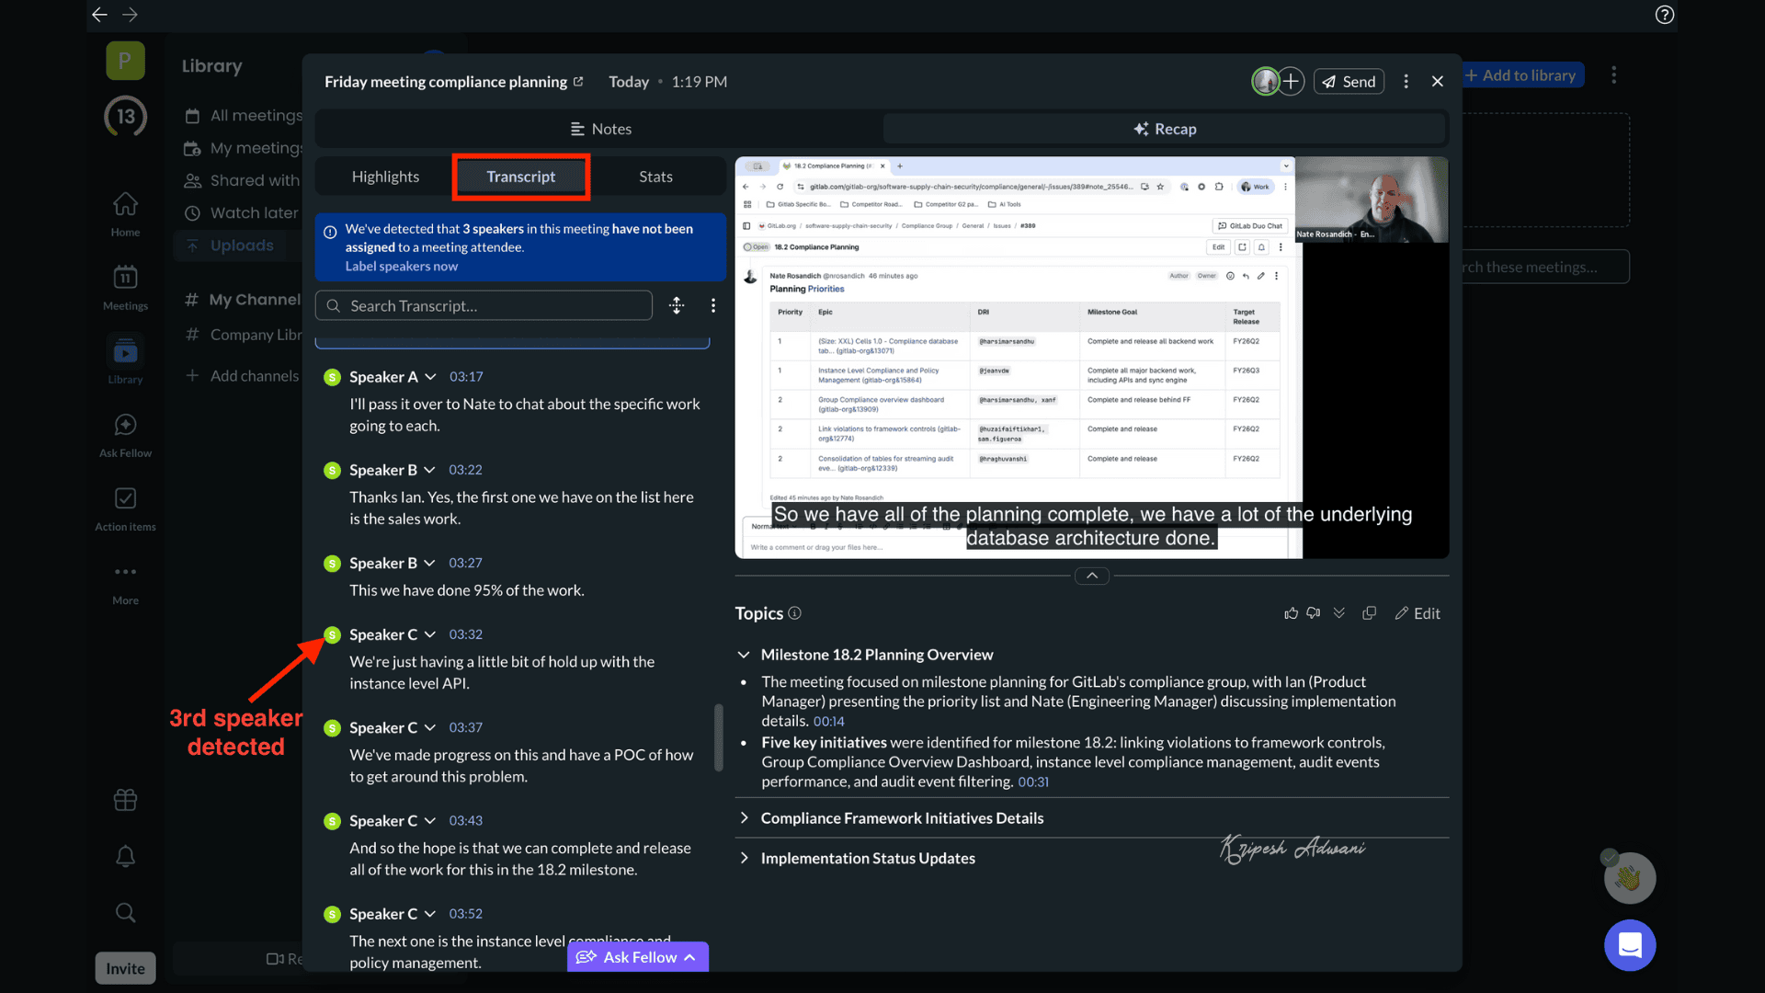Expand Compliance Framework Initiatives Details section
Viewport: 1765px width, 993px height.
click(x=745, y=818)
